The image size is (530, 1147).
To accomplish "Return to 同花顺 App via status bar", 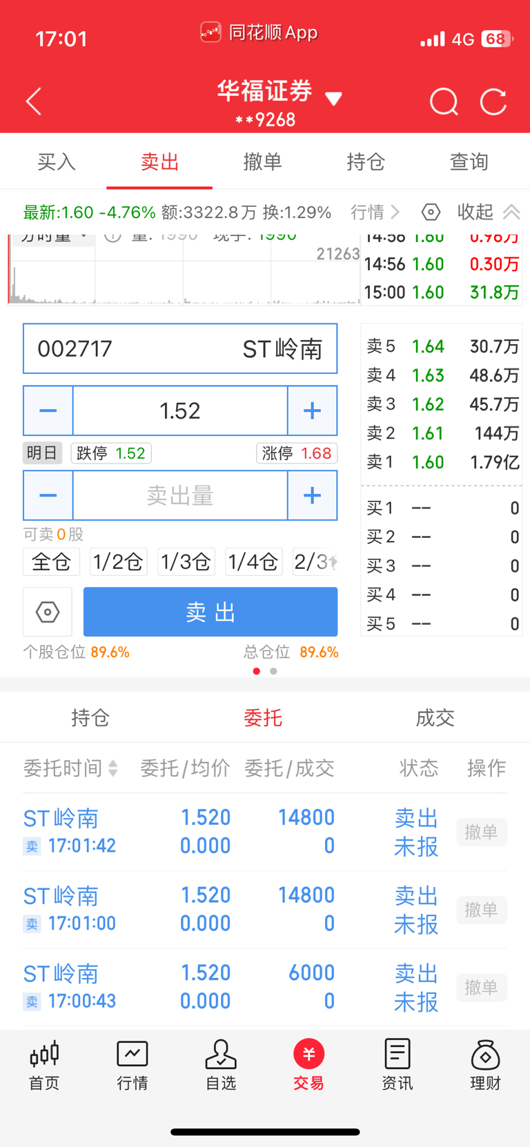I will [259, 32].
